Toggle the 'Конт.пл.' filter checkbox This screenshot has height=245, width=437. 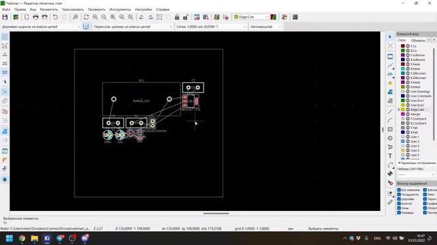tap(399, 203)
